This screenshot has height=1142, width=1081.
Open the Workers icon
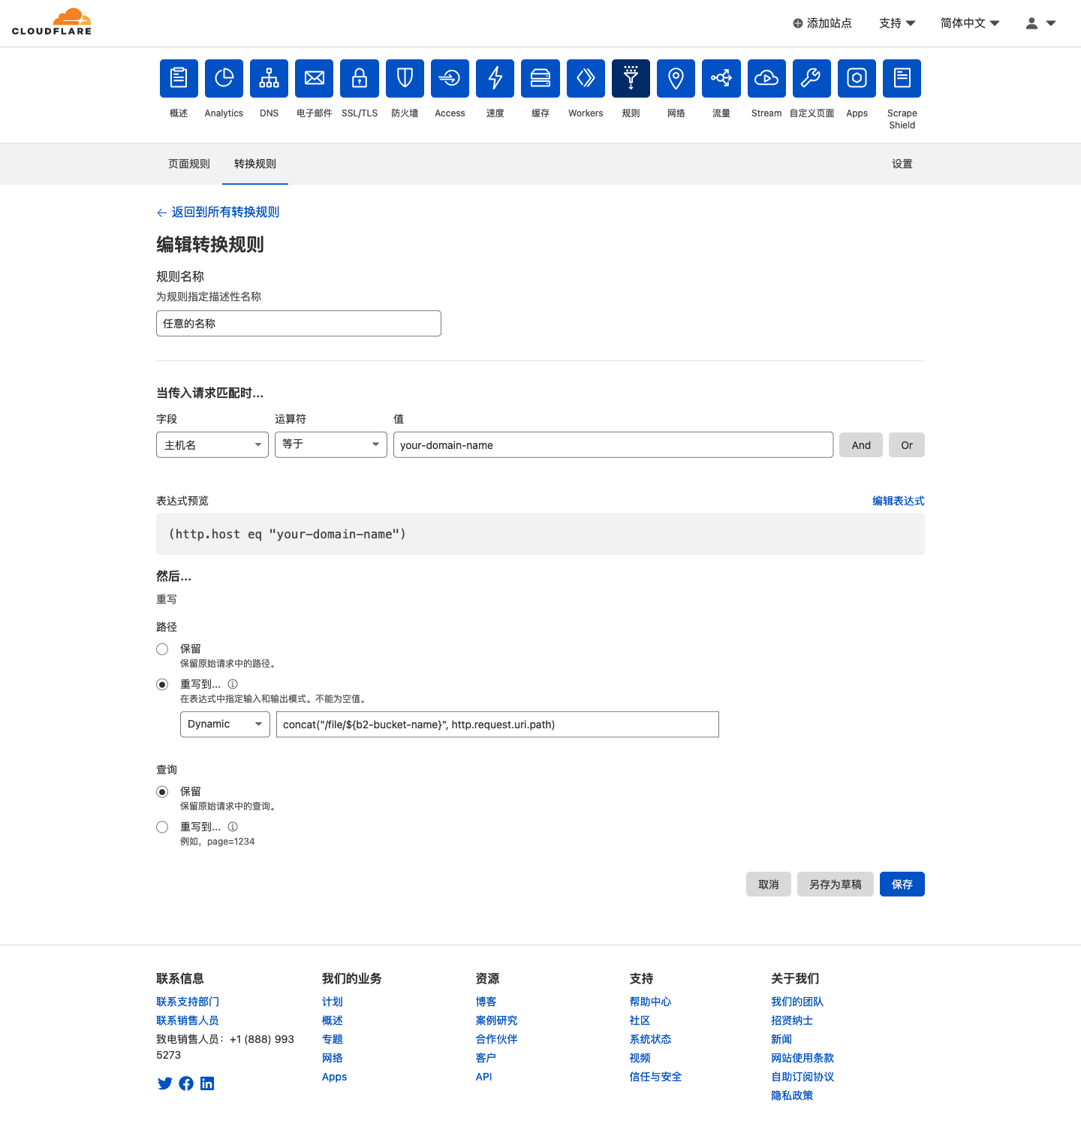(586, 78)
